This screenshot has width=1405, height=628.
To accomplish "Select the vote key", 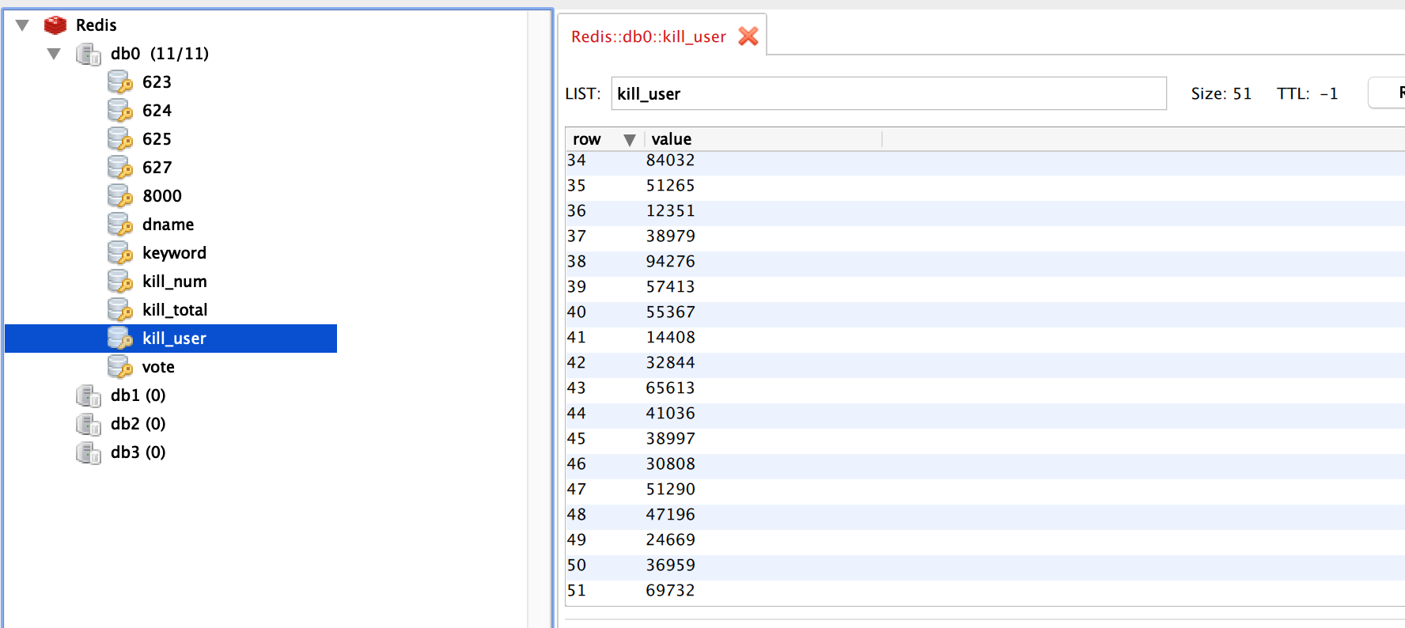I will 158,367.
